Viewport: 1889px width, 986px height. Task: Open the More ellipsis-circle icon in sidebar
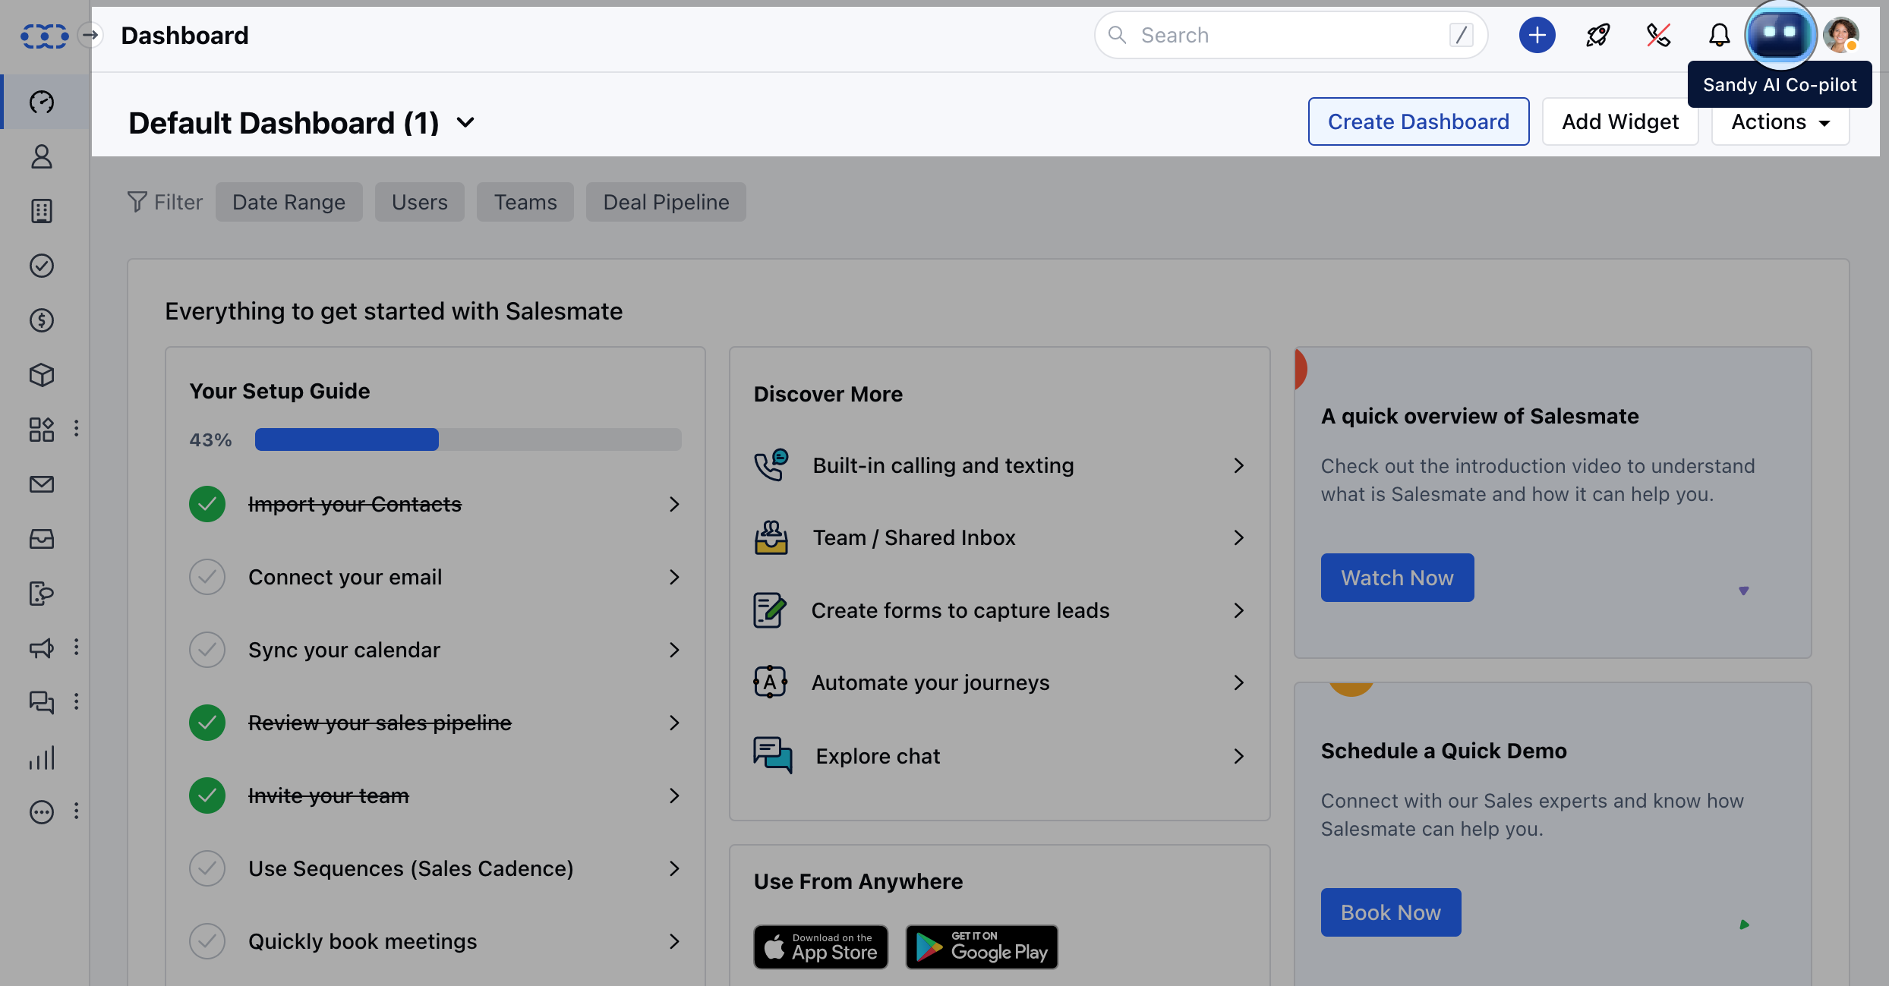tap(42, 812)
